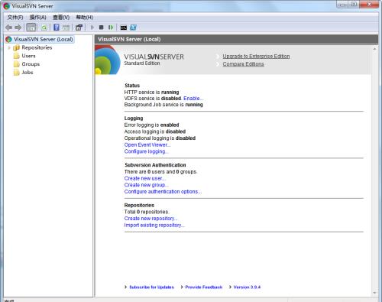This screenshot has height=302, width=382.
Task: Click the 'Background Job service is running' text
Action: pos(163,105)
